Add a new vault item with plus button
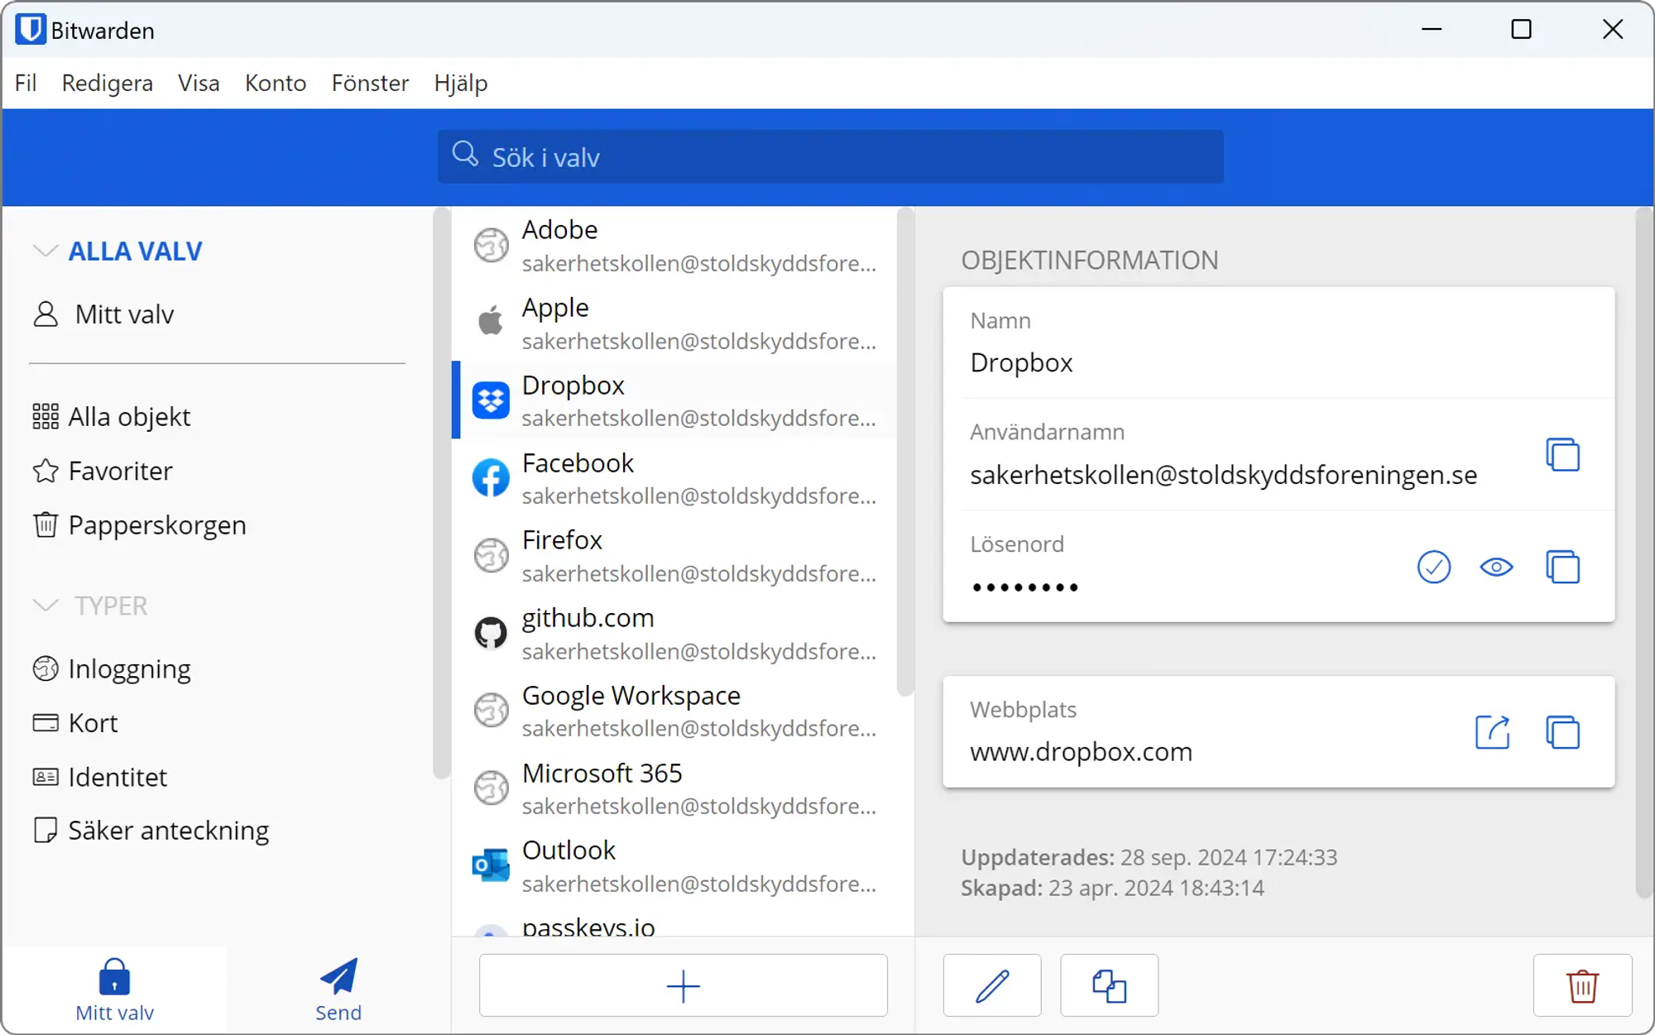Viewport: 1655px width, 1035px height. tap(684, 985)
